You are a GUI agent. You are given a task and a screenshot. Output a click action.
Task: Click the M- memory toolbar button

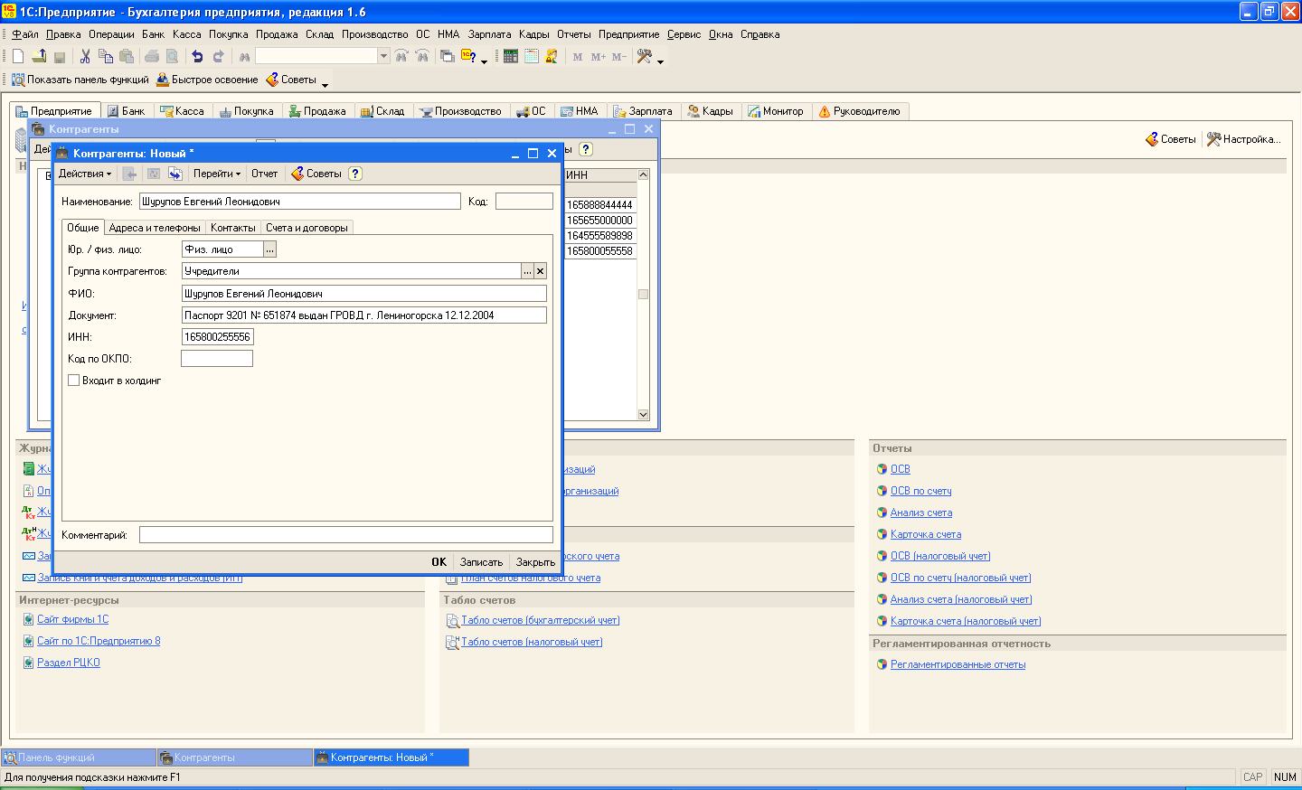[x=619, y=56]
